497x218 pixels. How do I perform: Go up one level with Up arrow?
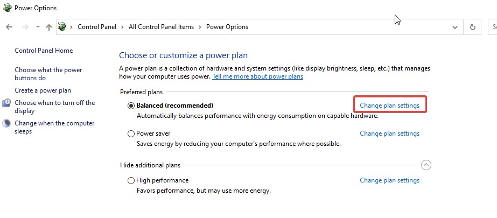coord(49,27)
